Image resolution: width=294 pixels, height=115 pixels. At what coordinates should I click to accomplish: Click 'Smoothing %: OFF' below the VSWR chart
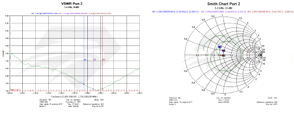[x=73, y=102]
